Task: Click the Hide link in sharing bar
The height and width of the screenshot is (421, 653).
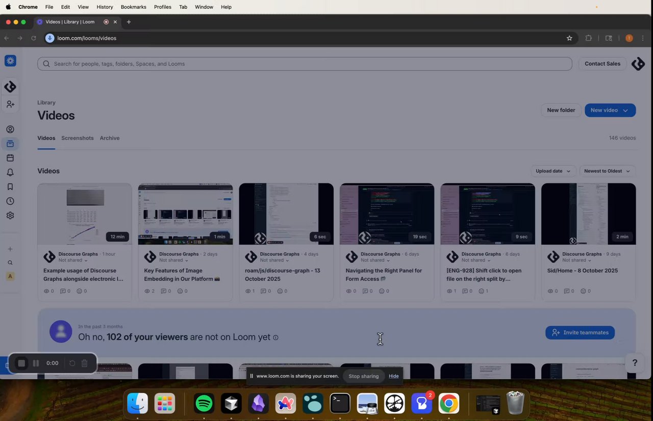Action: [x=394, y=376]
